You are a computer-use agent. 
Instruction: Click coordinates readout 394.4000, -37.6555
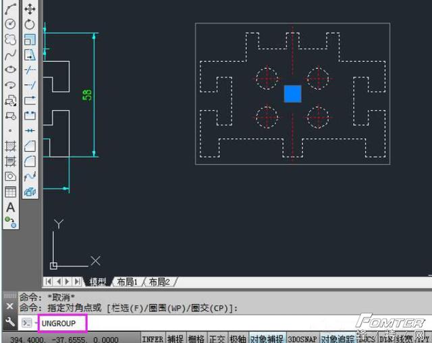coord(64,340)
